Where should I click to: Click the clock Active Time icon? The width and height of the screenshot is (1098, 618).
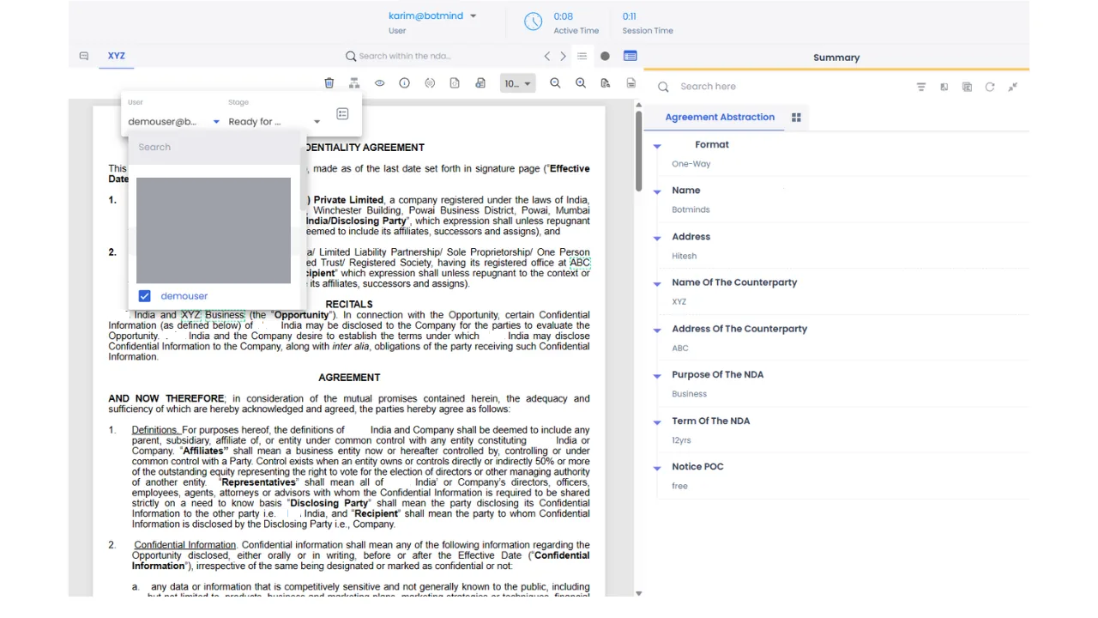[534, 22]
